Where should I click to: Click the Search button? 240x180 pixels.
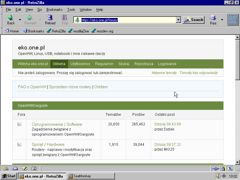[x=193, y=20]
